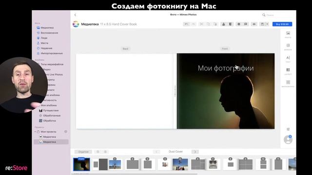Click the Undo arrow in the toolbar
This screenshot has height=175, width=312.
click(186, 24)
